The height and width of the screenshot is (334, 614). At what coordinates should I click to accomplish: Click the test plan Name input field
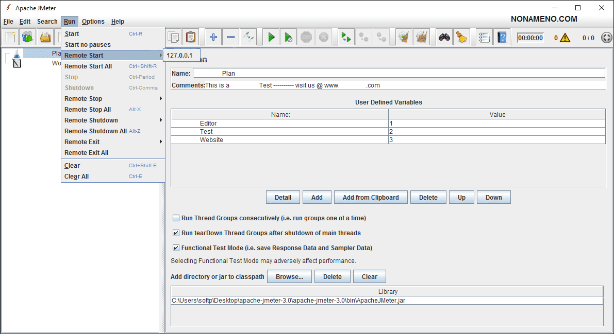[x=398, y=74]
